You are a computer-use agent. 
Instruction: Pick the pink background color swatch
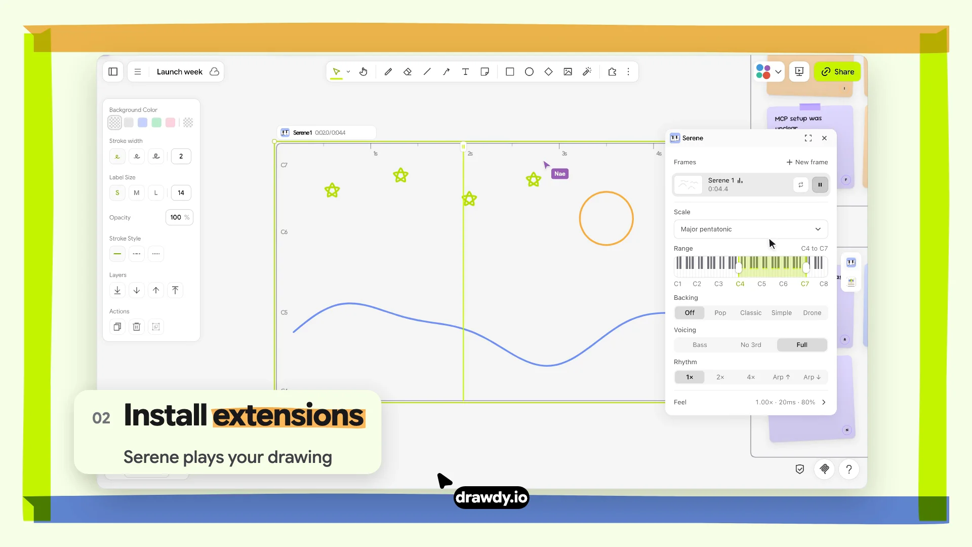coord(171,123)
